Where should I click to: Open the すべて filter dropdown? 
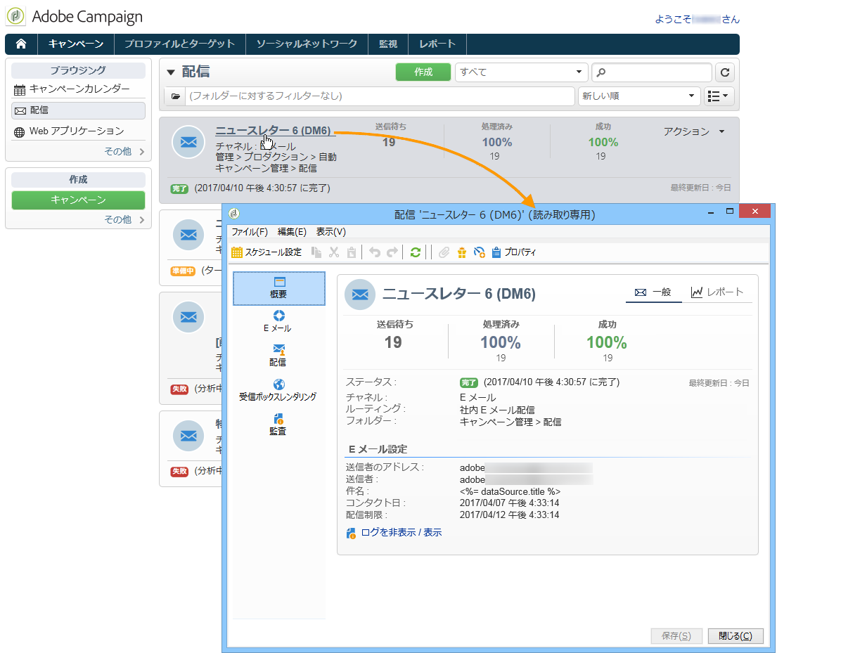pyautogui.click(x=522, y=72)
